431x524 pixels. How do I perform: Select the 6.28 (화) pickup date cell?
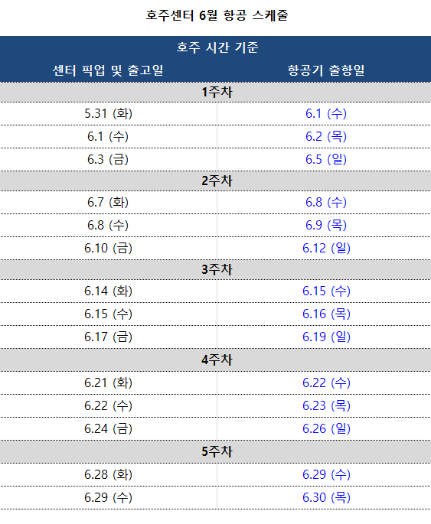[108, 474]
